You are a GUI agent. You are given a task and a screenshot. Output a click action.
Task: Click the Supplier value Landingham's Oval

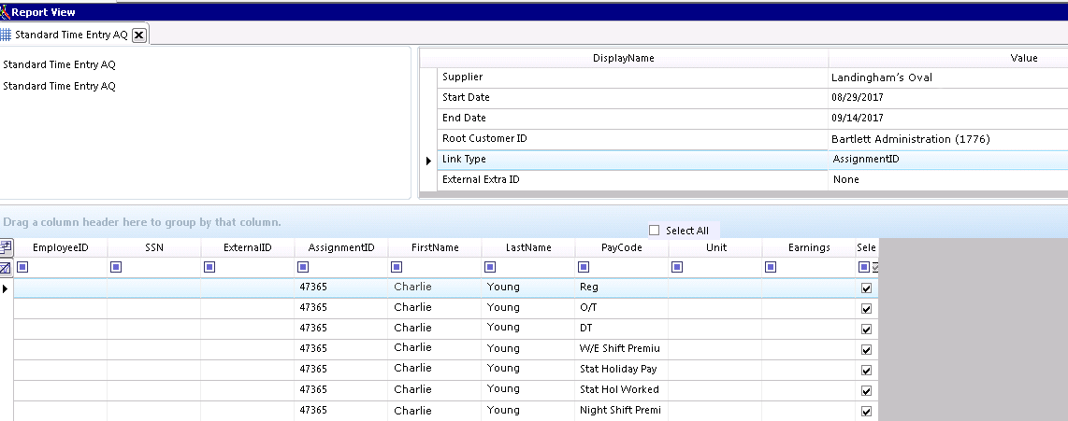click(x=881, y=77)
